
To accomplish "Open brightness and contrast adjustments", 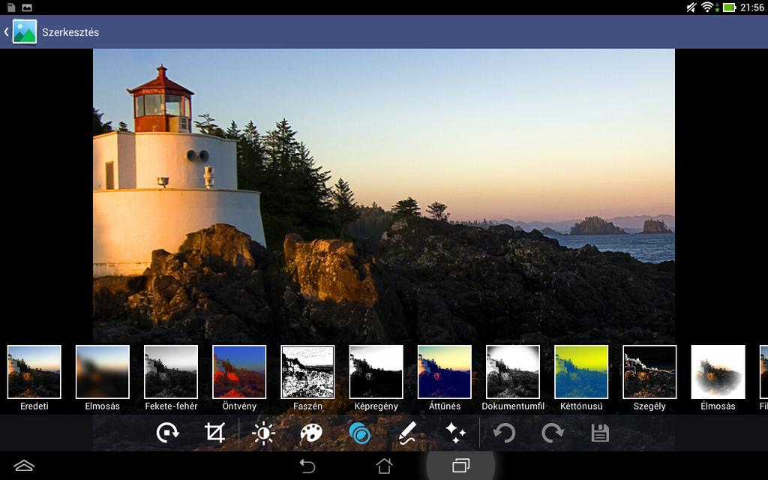I will 263,433.
